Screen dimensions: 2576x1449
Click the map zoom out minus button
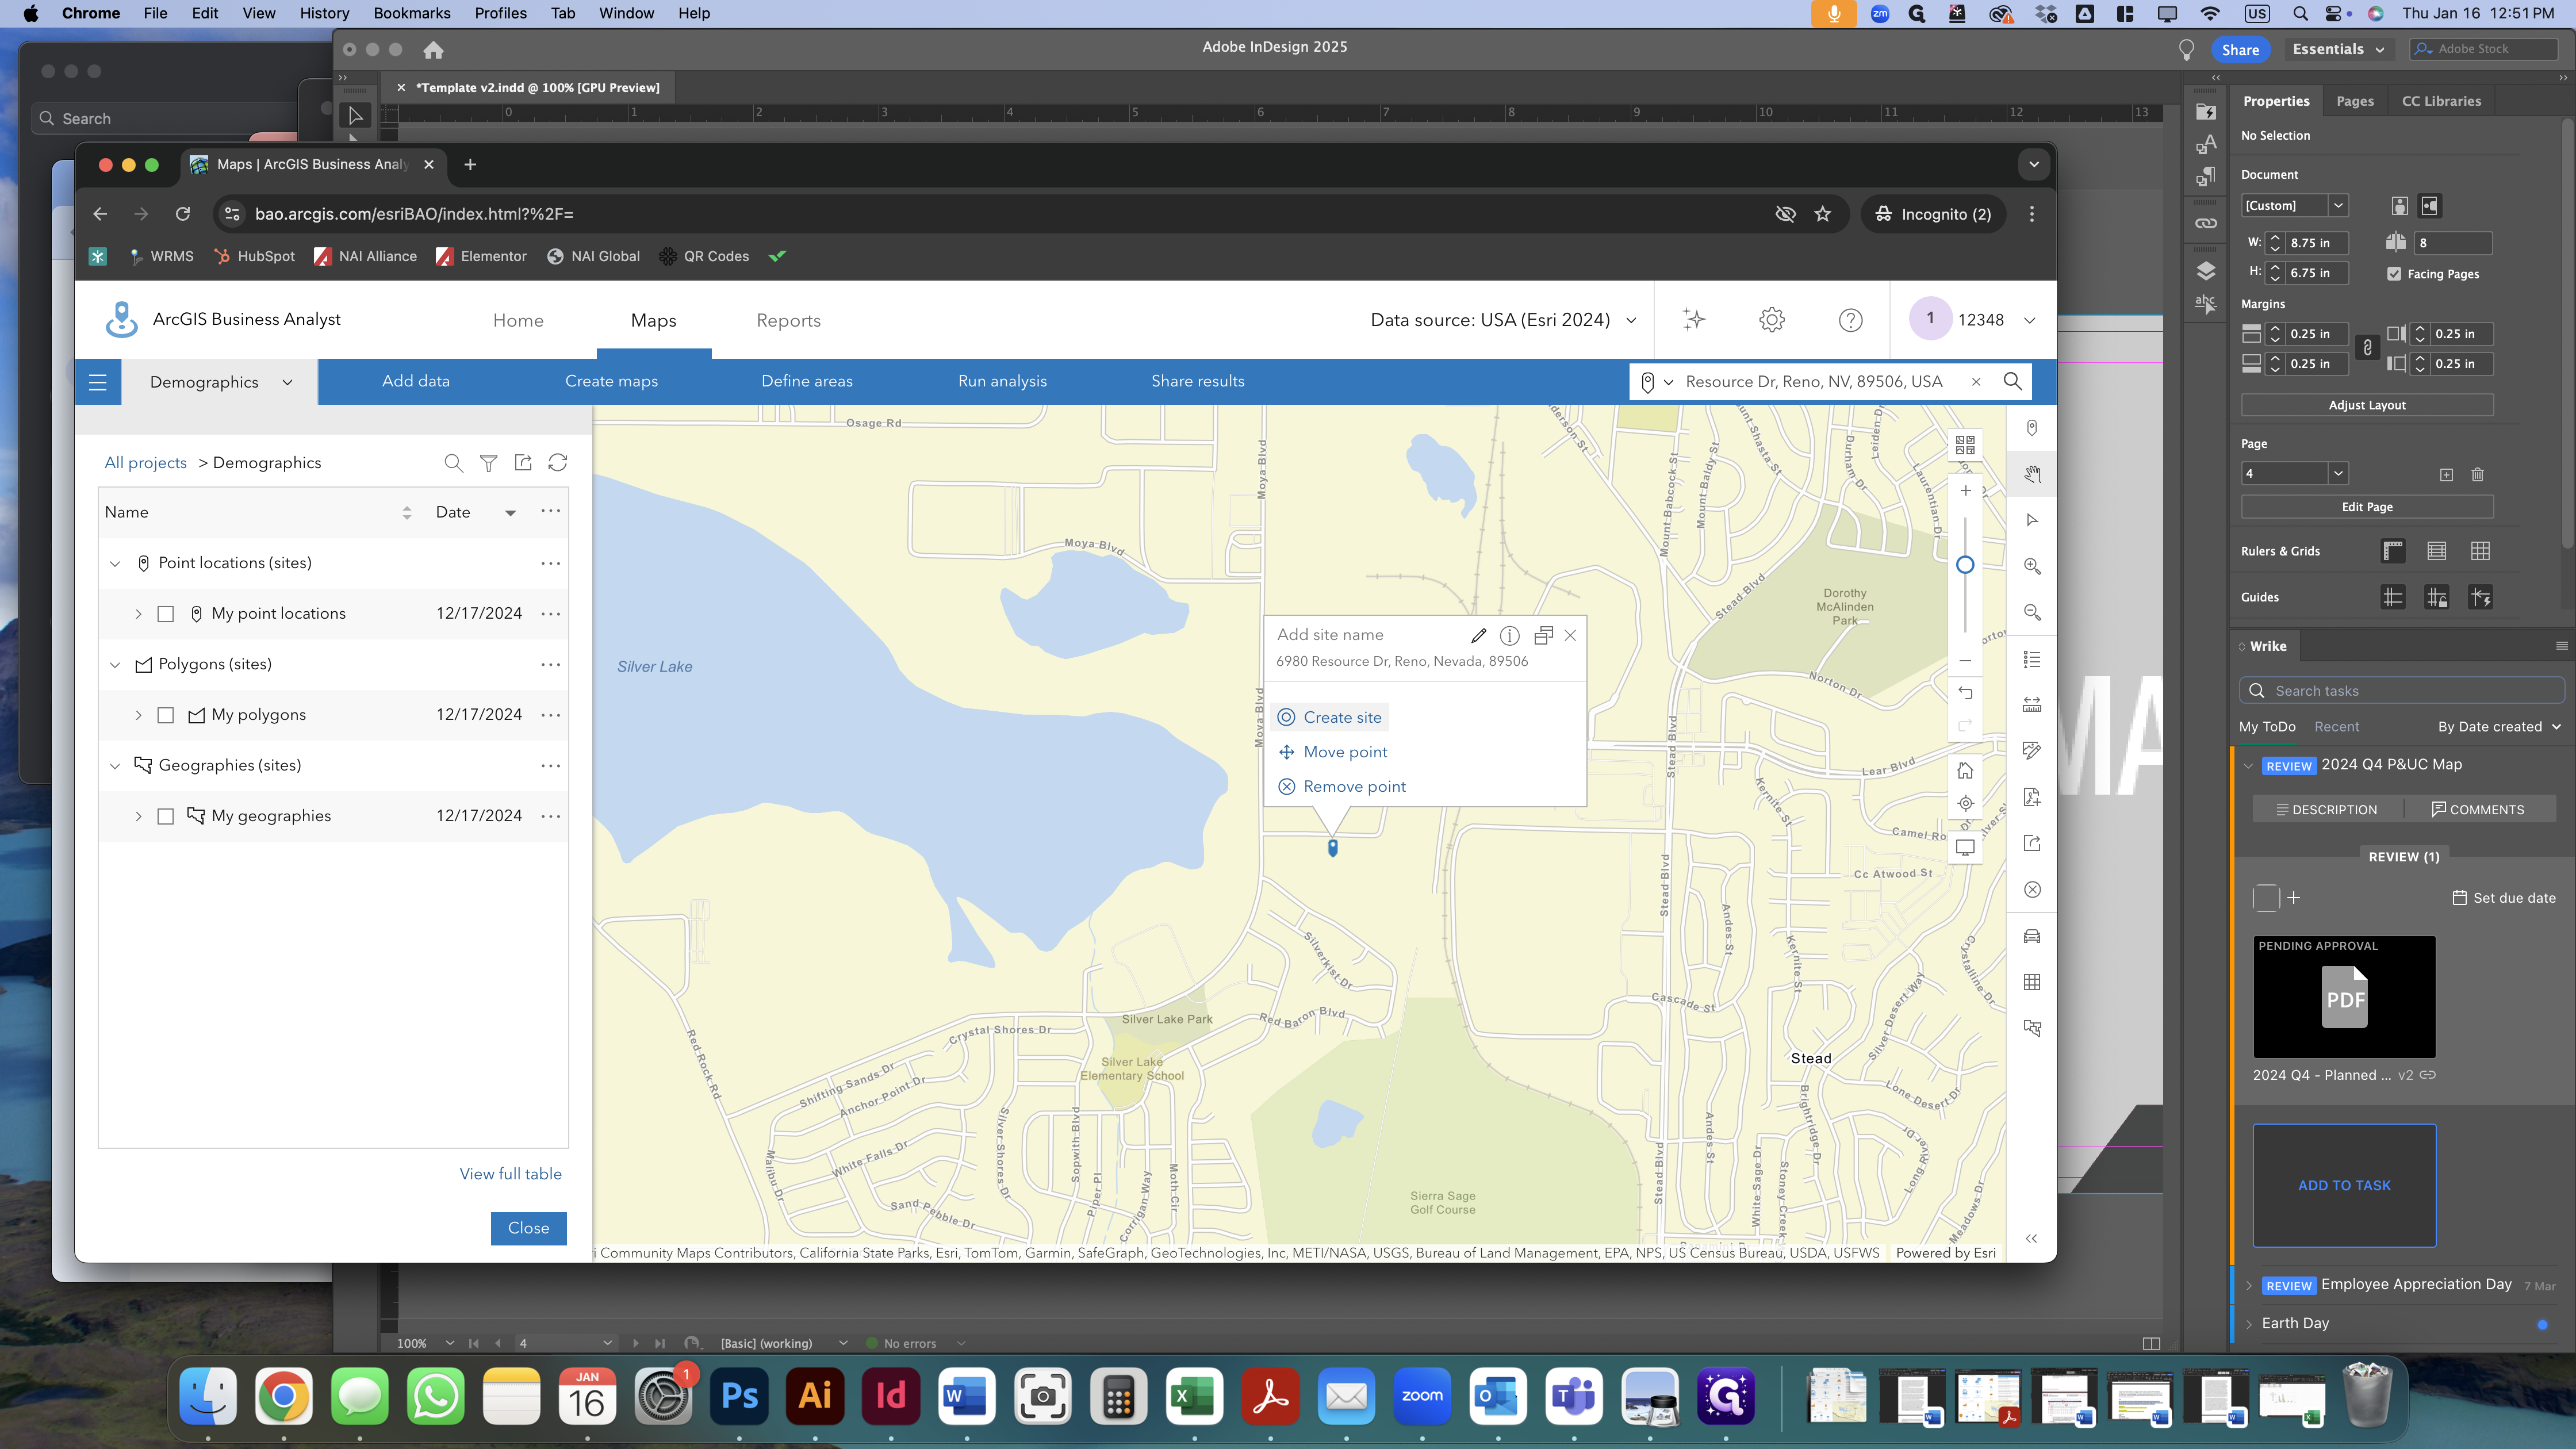(x=1965, y=660)
